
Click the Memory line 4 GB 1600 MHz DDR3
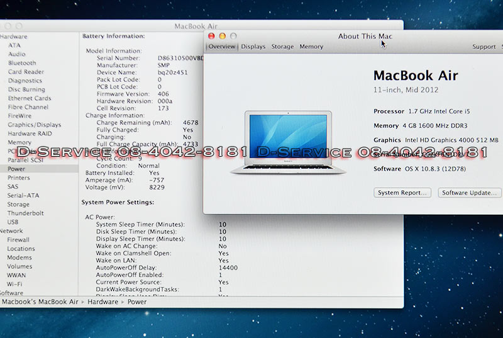point(420,126)
